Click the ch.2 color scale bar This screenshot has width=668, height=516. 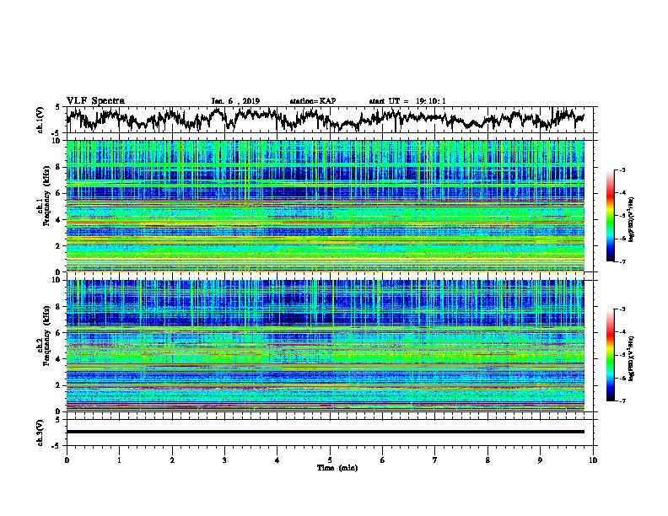point(610,355)
